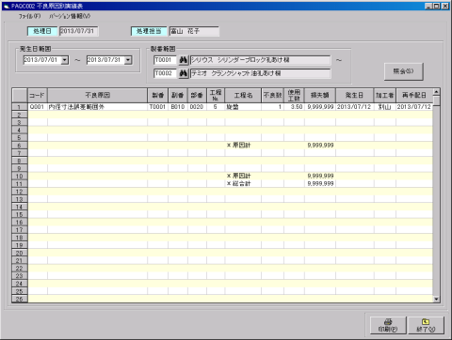
Task: Select row header 6 in the grid
Action: click(x=20, y=146)
